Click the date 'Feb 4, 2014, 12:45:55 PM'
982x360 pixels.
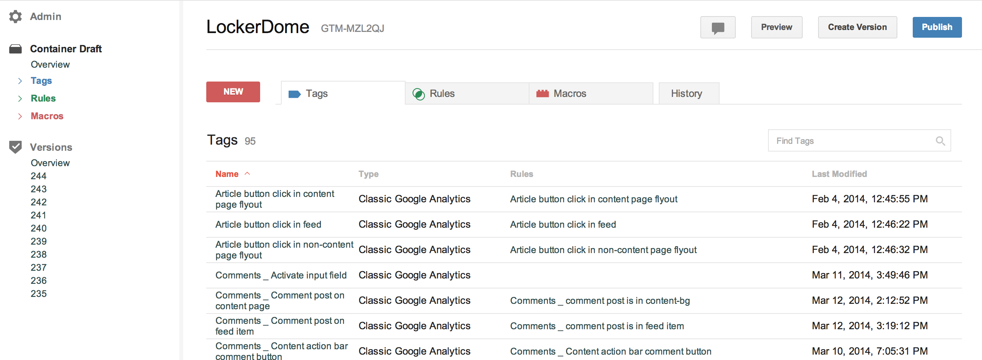[x=870, y=199]
